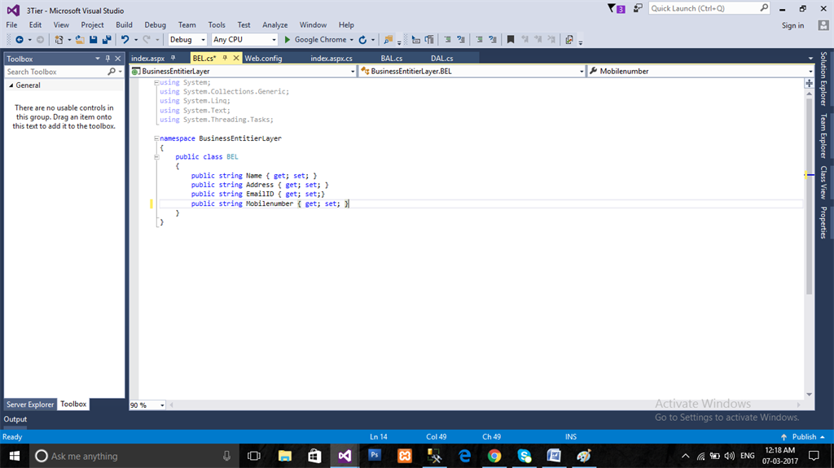
Task: Click the browser refresh icon
Action: 362,39
